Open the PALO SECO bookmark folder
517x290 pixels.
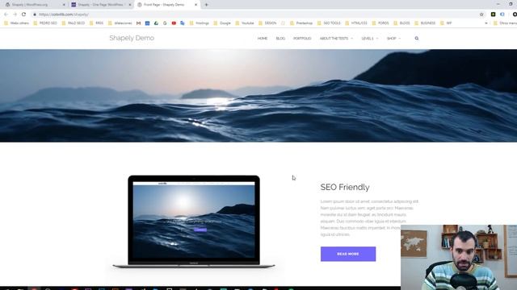point(74,23)
